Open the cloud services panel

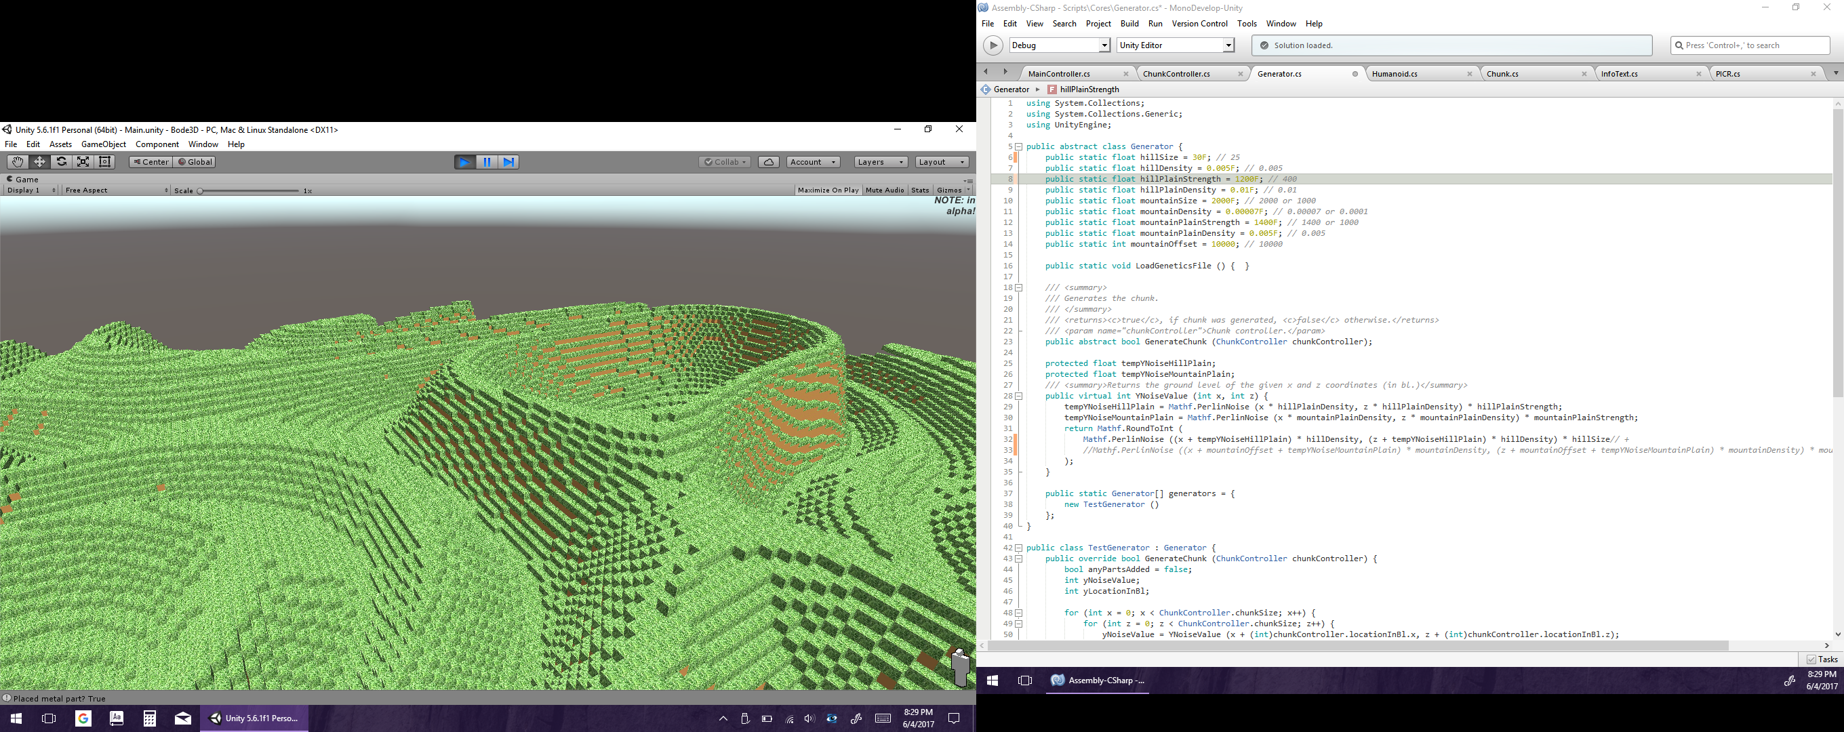(x=768, y=163)
